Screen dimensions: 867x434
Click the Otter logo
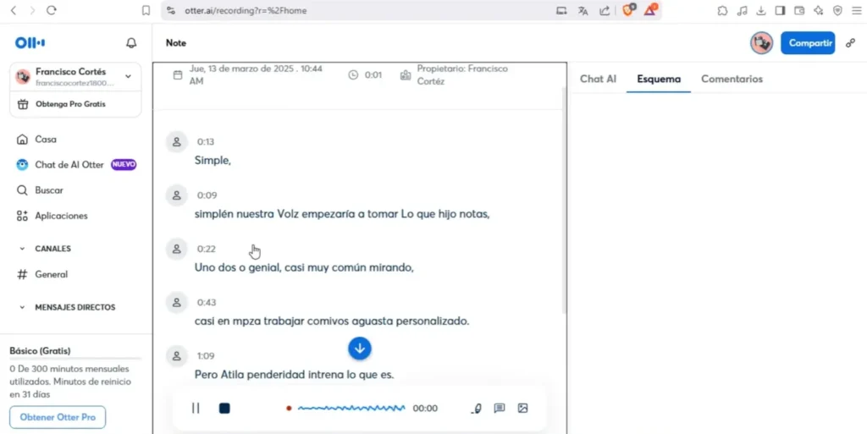(x=30, y=42)
